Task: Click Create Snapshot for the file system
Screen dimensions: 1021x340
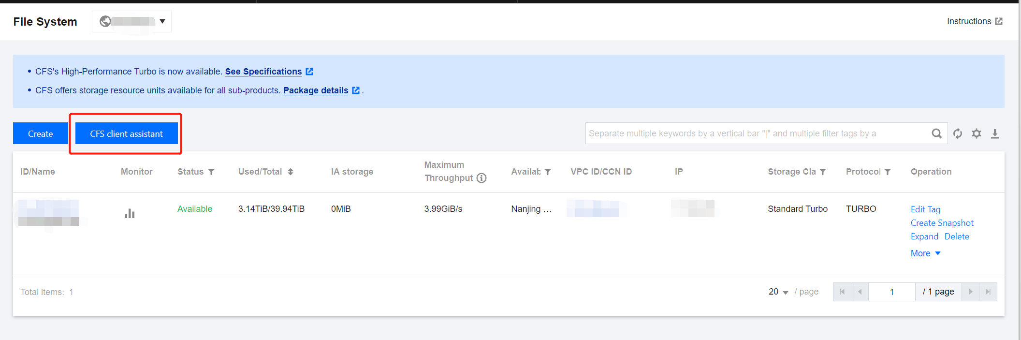Action: [x=942, y=223]
